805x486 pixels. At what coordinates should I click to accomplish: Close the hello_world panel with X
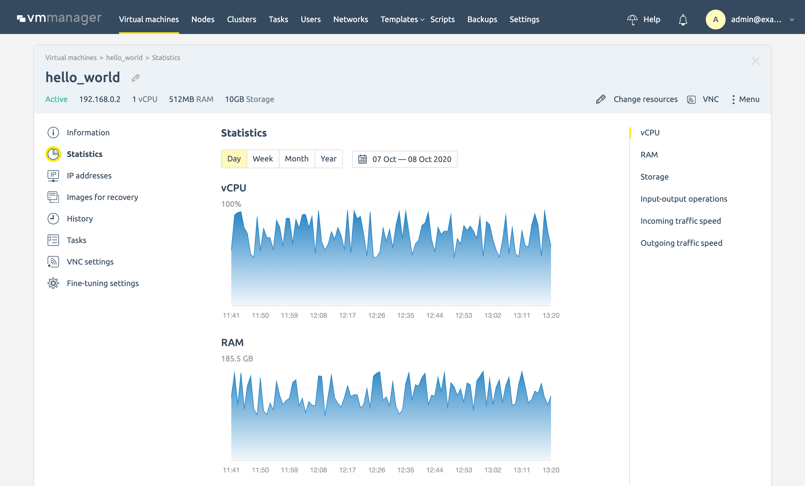tap(755, 61)
